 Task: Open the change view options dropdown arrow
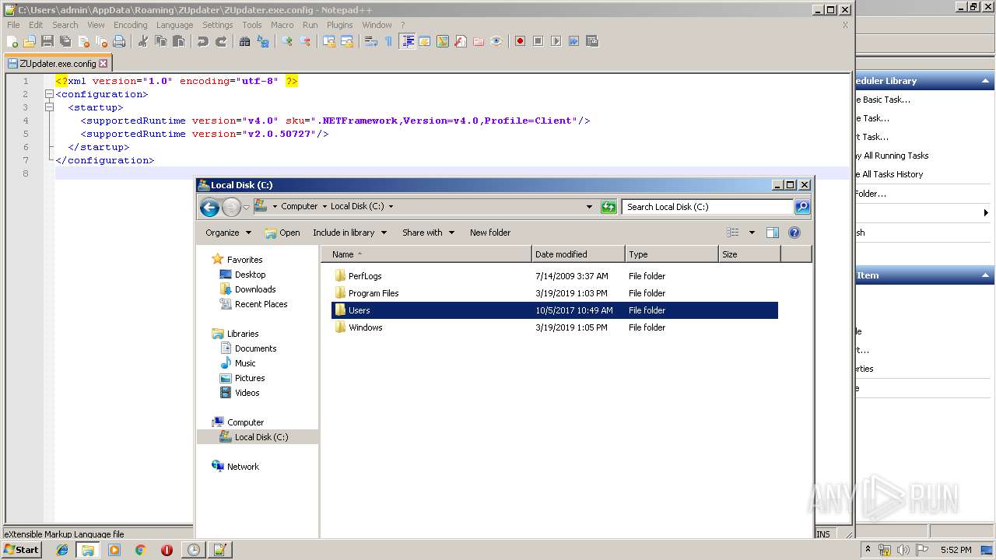(752, 233)
